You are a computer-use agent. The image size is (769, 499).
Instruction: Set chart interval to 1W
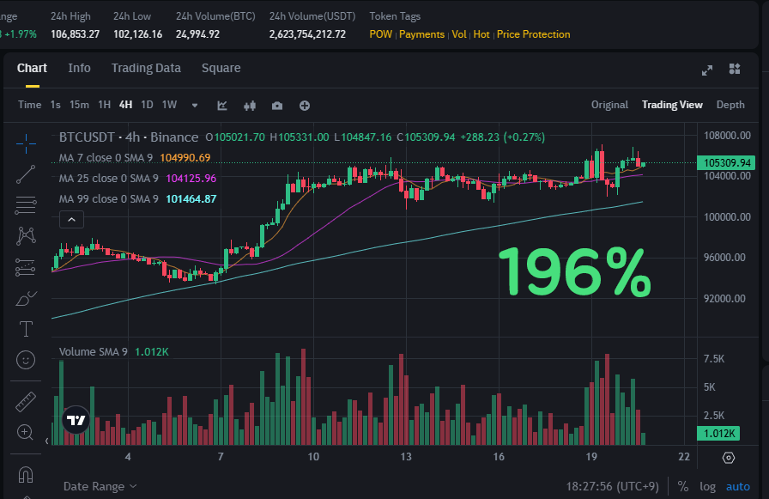click(x=169, y=105)
